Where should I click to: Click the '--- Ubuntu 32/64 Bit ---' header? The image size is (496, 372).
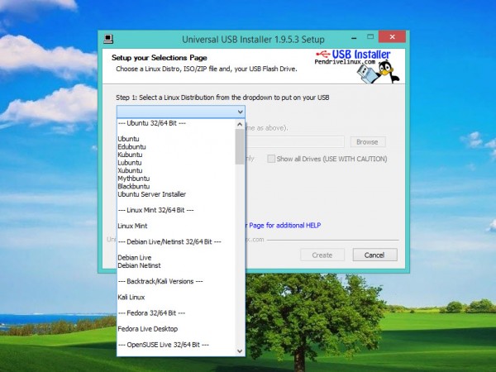point(152,123)
